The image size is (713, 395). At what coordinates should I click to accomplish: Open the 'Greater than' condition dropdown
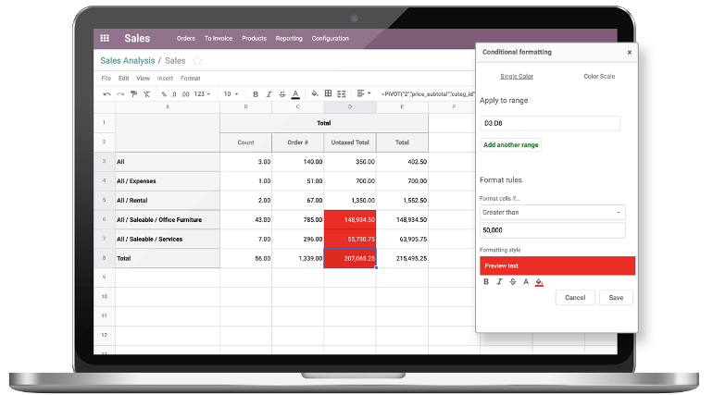tap(552, 213)
